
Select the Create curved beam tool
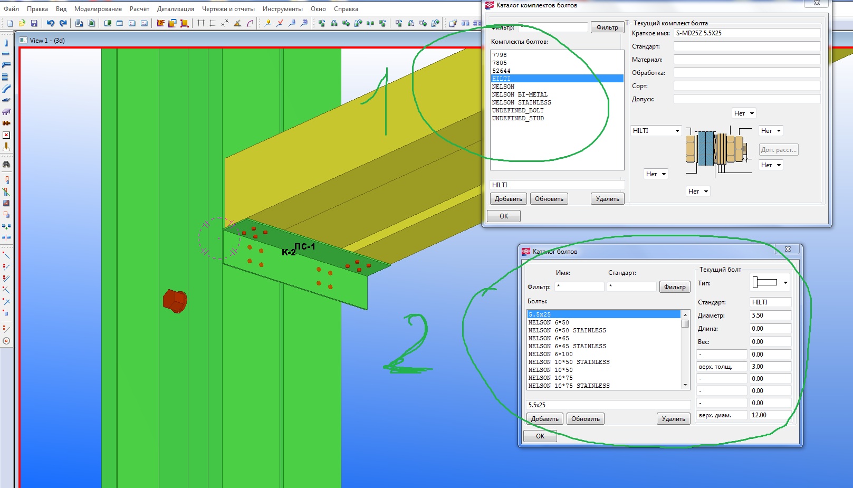(6, 89)
